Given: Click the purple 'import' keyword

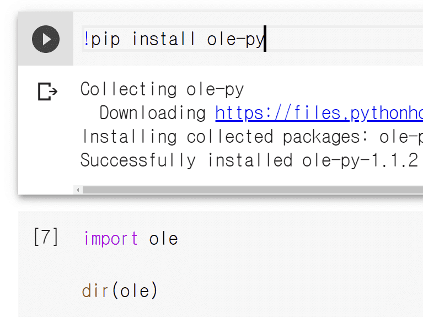Looking at the screenshot, I should pos(111,239).
